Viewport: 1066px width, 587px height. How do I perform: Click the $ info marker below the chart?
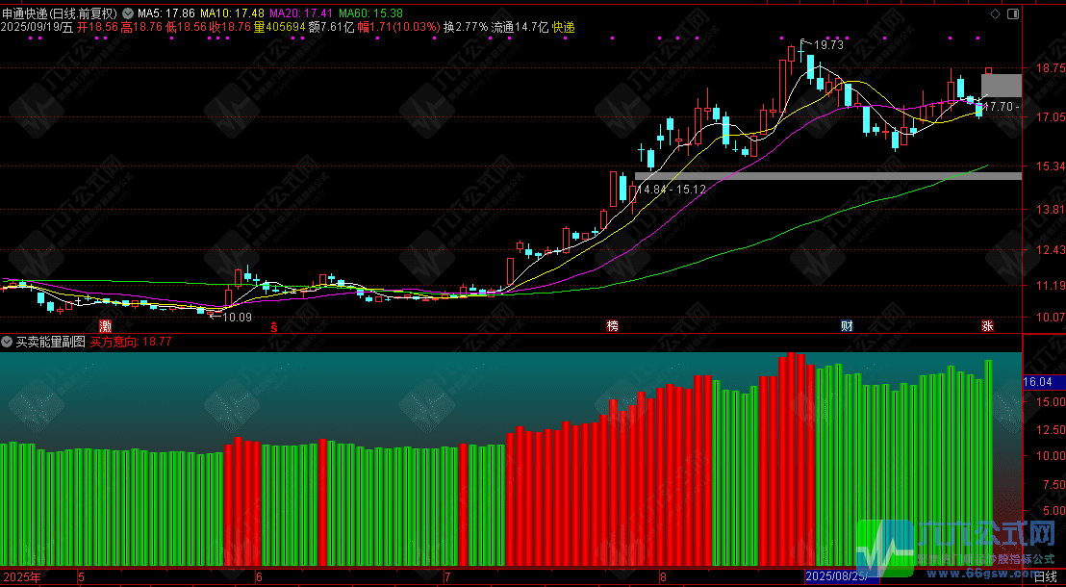[274, 326]
